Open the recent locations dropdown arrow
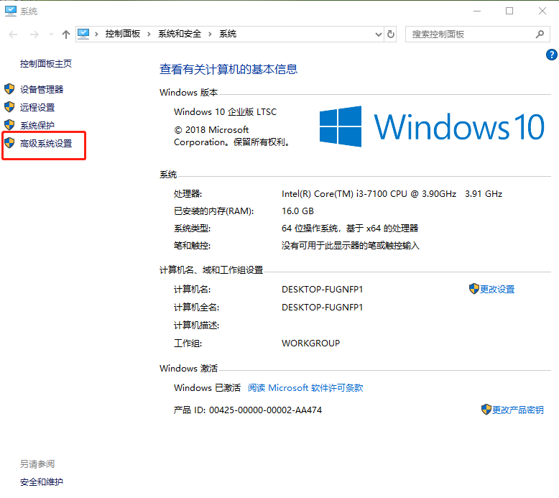The height and width of the screenshot is (498, 559). click(51, 34)
